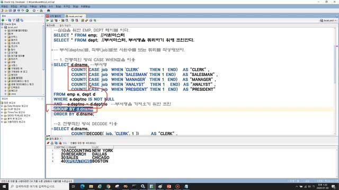Click the green round navigate icon in main toolbar

(27, 11)
